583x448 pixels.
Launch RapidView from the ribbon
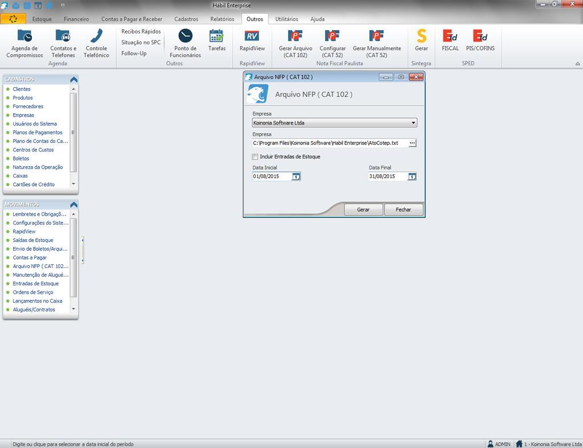(x=252, y=40)
